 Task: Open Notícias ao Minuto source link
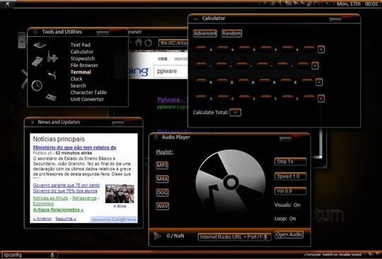point(51,198)
